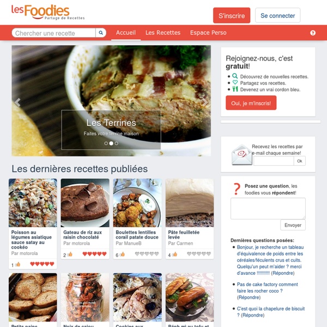Focus the Chercher une recette field
The image size is (327, 327).
(x=53, y=33)
